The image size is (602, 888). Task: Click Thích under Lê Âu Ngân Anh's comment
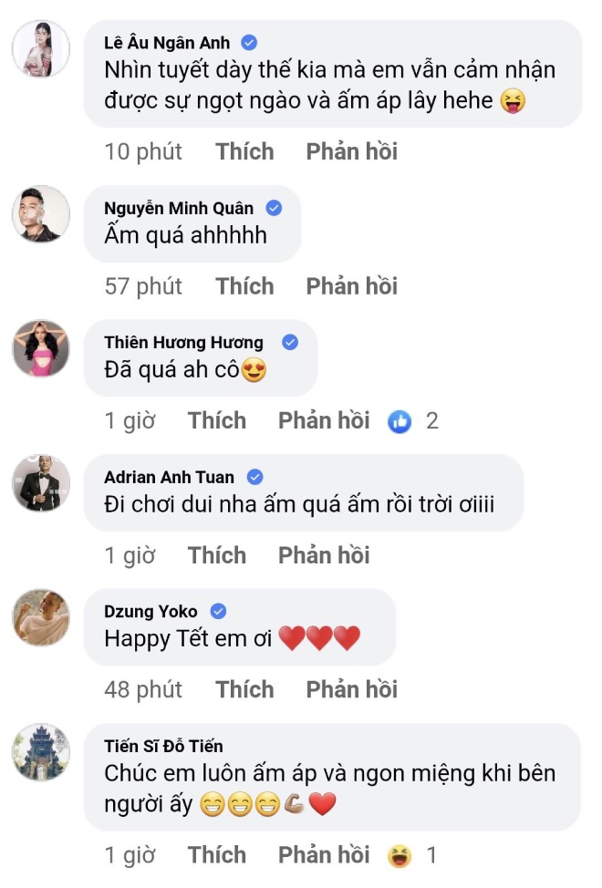tap(244, 151)
